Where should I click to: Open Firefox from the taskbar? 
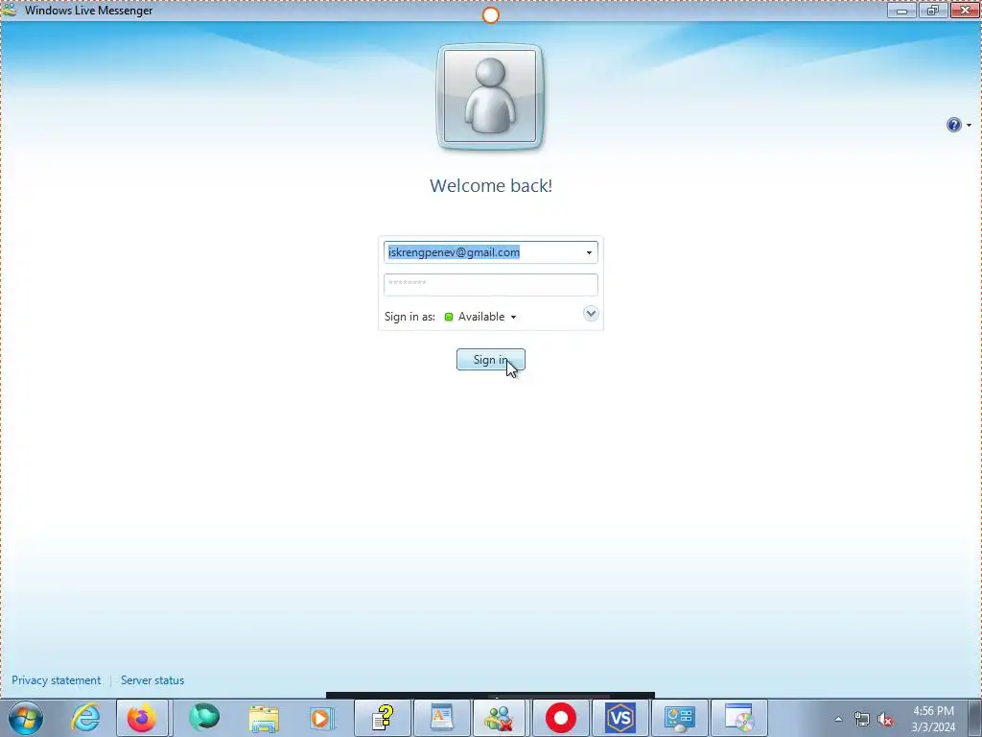point(142,718)
